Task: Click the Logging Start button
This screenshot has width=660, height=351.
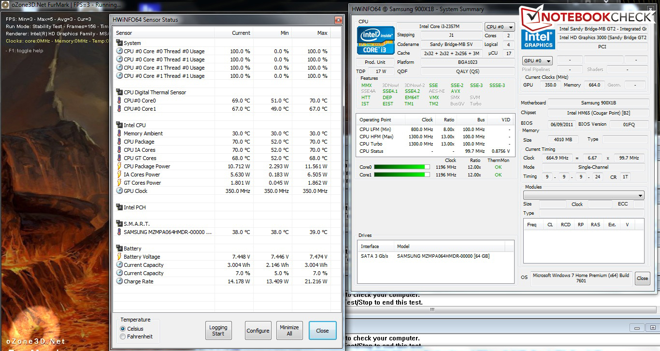Action: [218, 331]
